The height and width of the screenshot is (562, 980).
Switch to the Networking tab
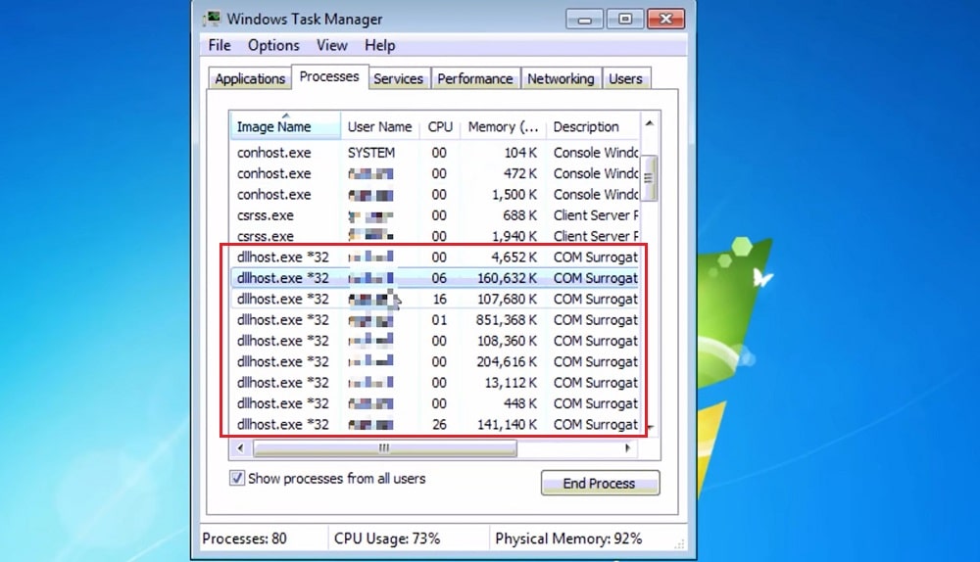(561, 78)
